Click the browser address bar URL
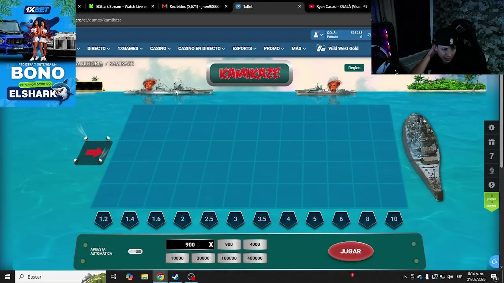 (x=99, y=20)
